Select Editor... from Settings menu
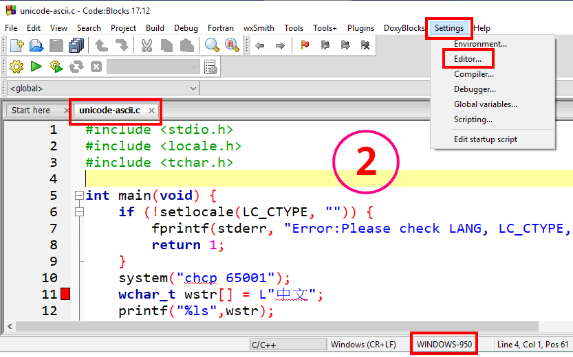573x357 pixels. [468, 59]
